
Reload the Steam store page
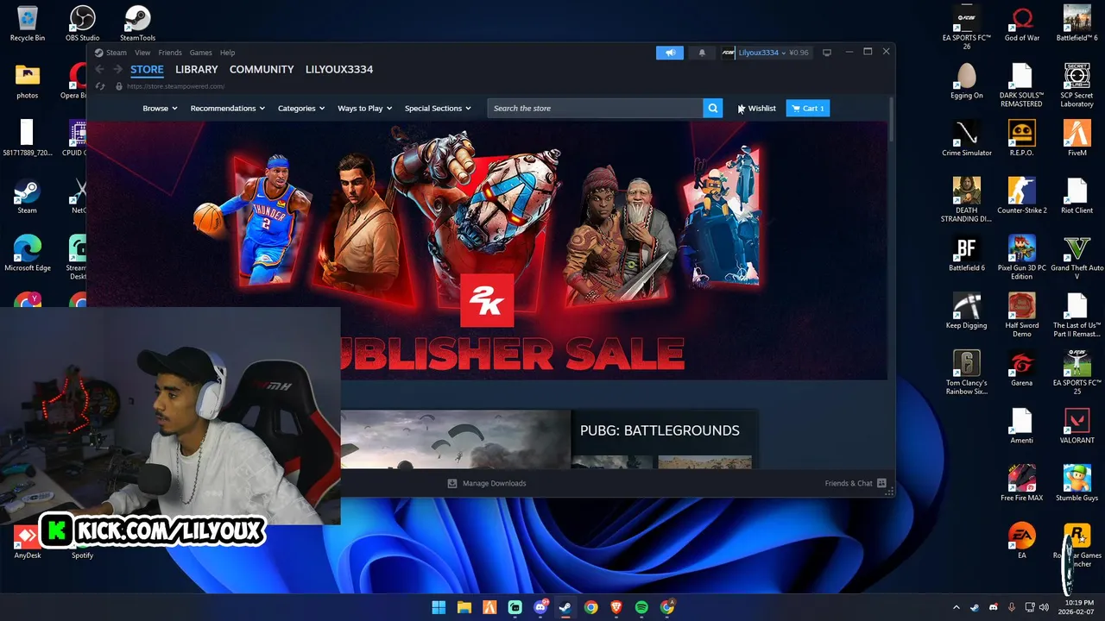coord(100,86)
